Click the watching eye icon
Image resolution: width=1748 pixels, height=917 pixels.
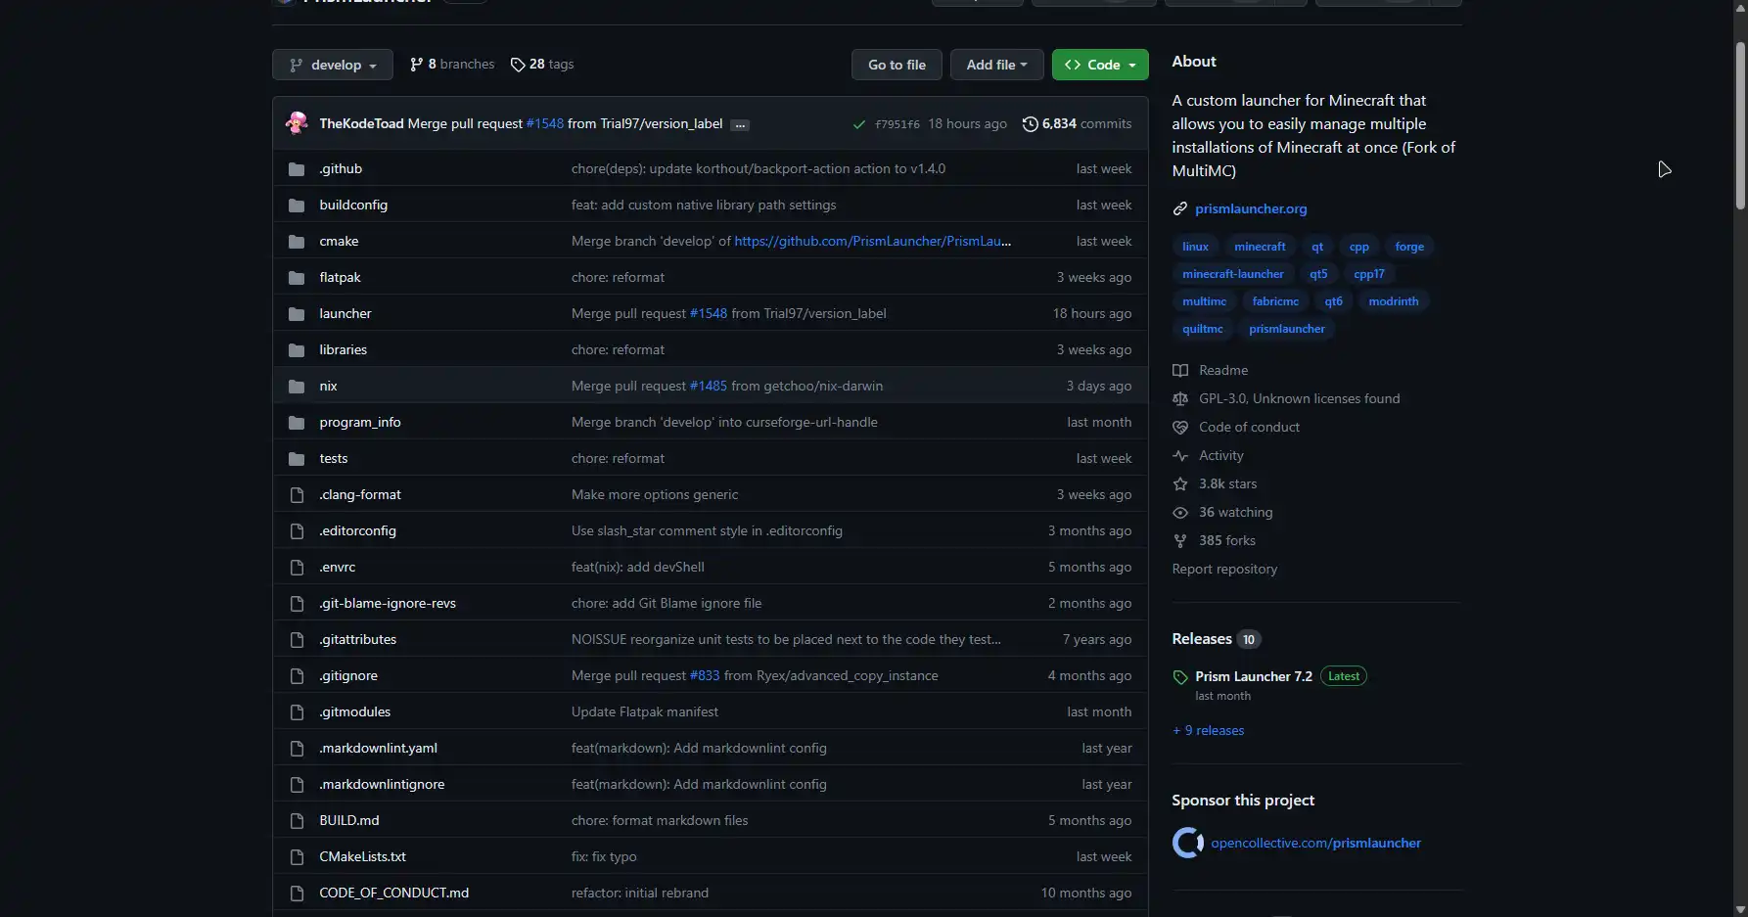point(1180,512)
